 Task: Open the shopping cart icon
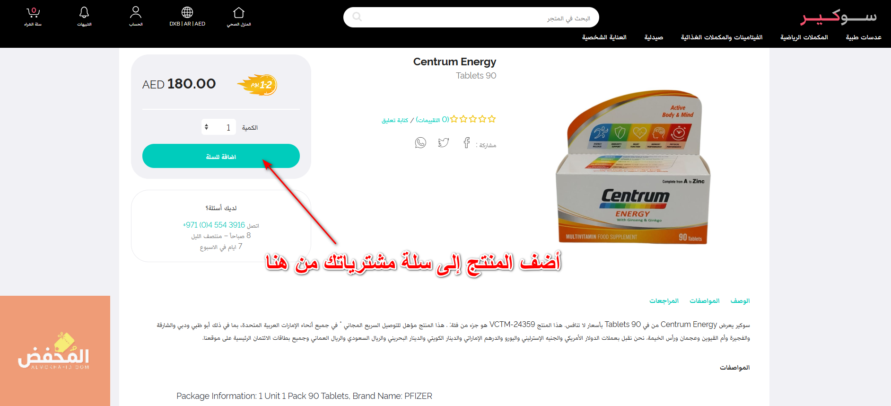click(33, 12)
